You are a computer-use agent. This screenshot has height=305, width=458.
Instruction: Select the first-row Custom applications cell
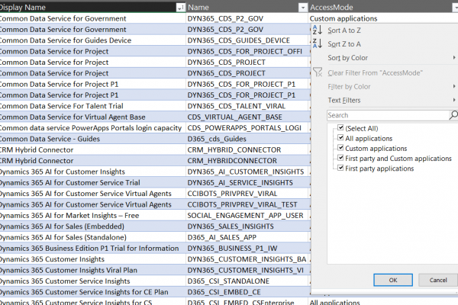[382, 18]
